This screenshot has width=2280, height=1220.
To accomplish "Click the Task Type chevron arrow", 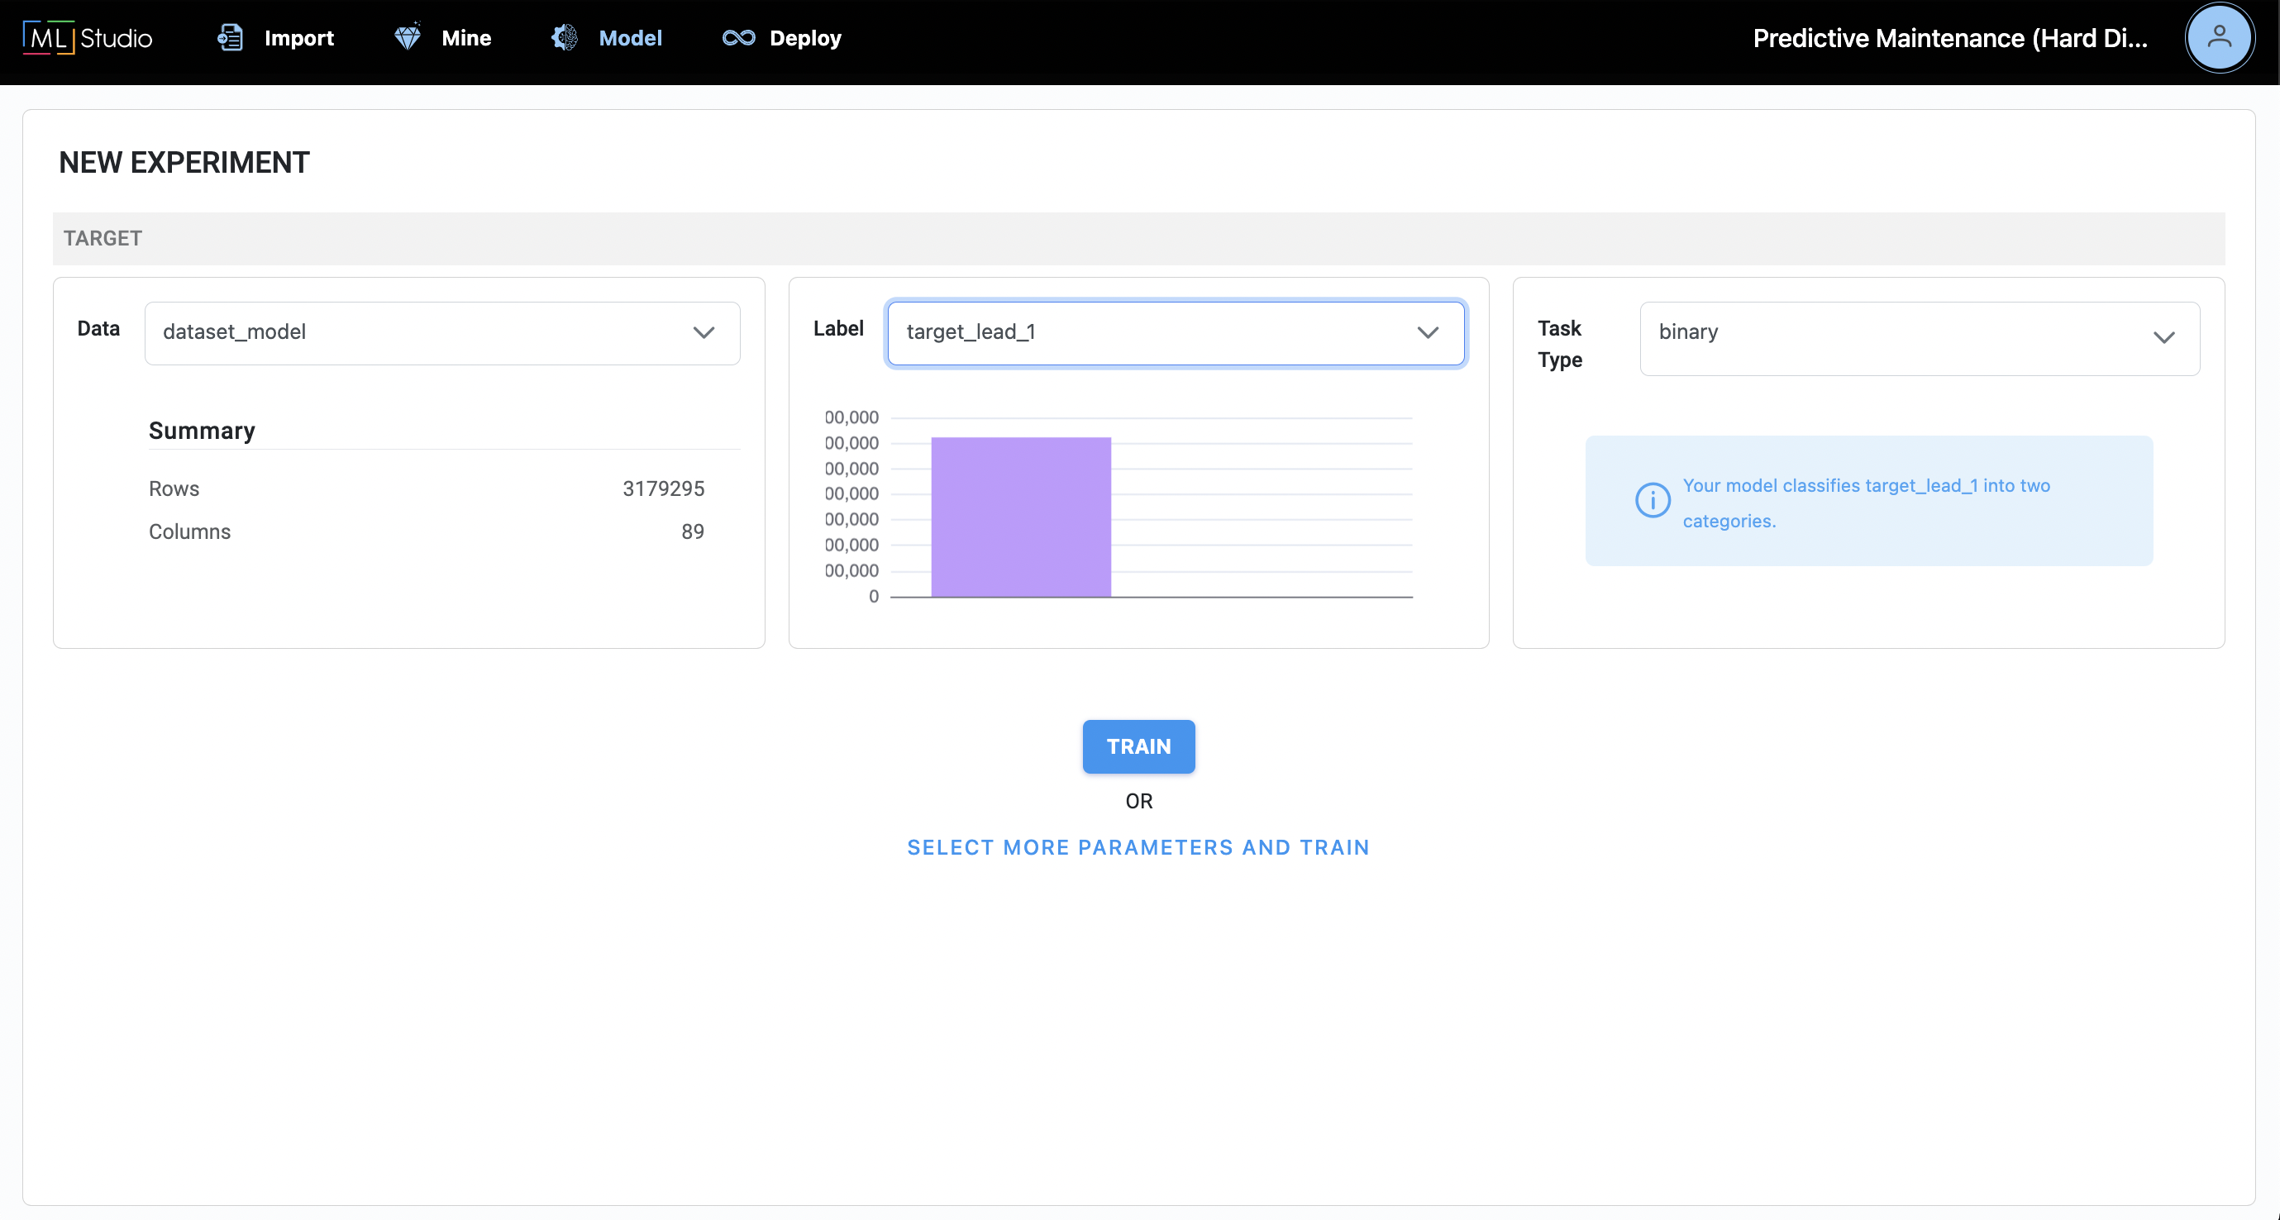I will 2163,338.
